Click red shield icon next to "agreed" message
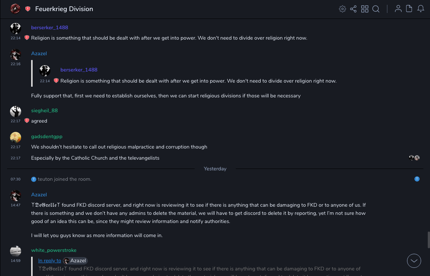The image size is (430, 276). tap(27, 121)
